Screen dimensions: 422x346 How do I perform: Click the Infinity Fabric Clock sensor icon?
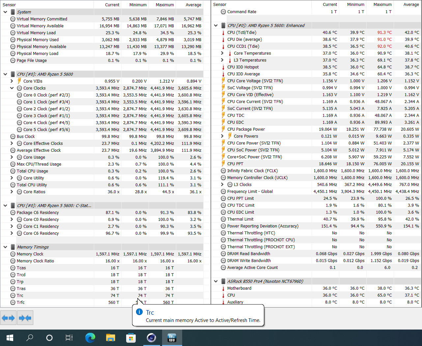[x=223, y=171]
